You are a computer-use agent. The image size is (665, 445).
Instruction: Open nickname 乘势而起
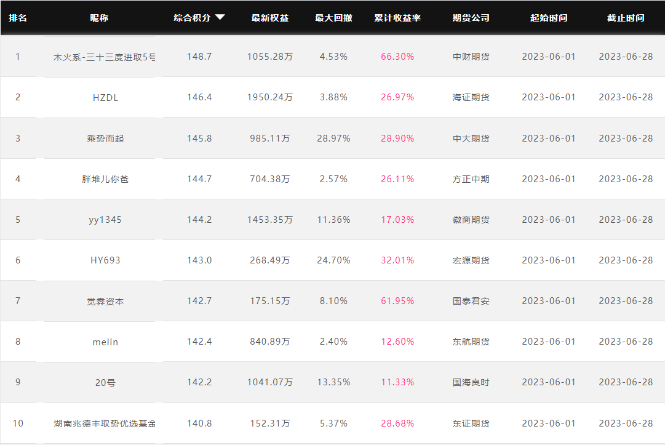tap(106, 138)
